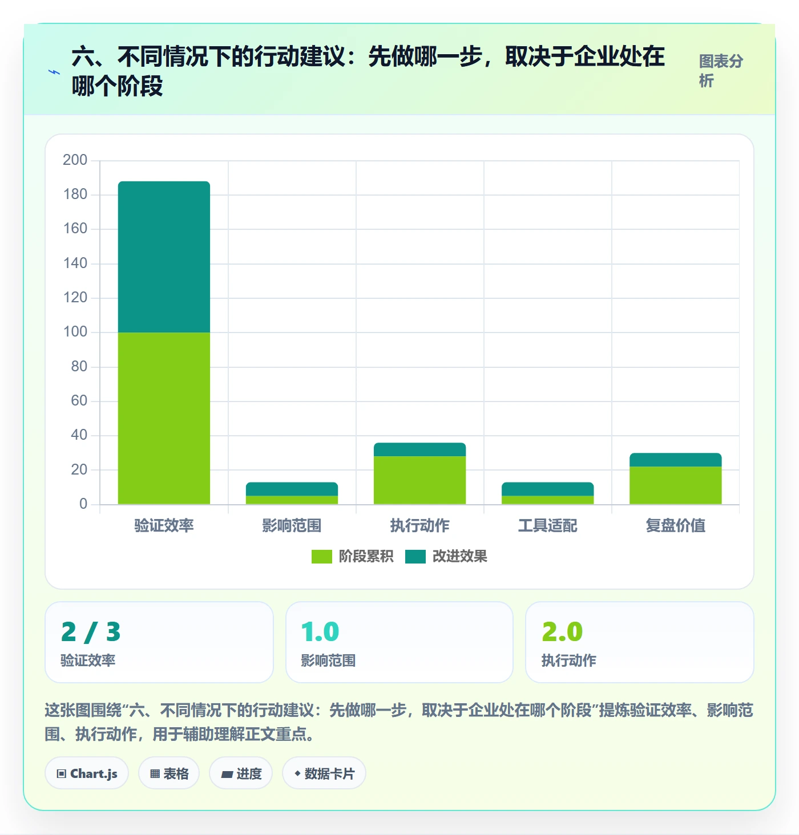The height and width of the screenshot is (835, 799).
Task: Click the 工具适配 teal bar segment
Action: coord(547,489)
